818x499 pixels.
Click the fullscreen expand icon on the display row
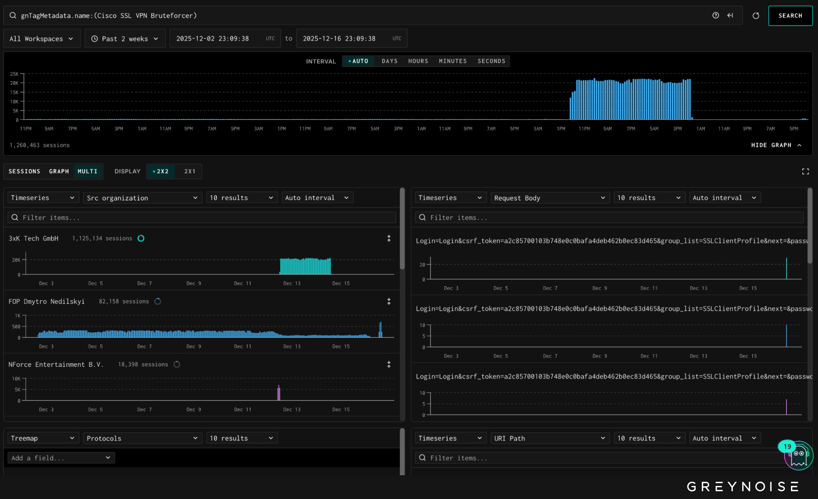point(805,171)
